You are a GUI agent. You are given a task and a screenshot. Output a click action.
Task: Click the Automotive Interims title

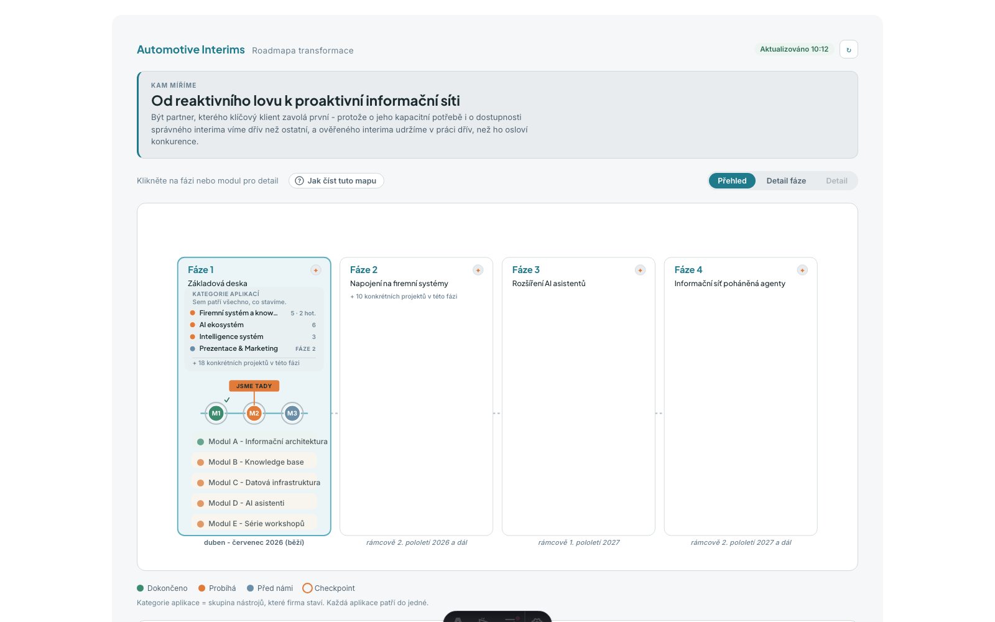191,50
